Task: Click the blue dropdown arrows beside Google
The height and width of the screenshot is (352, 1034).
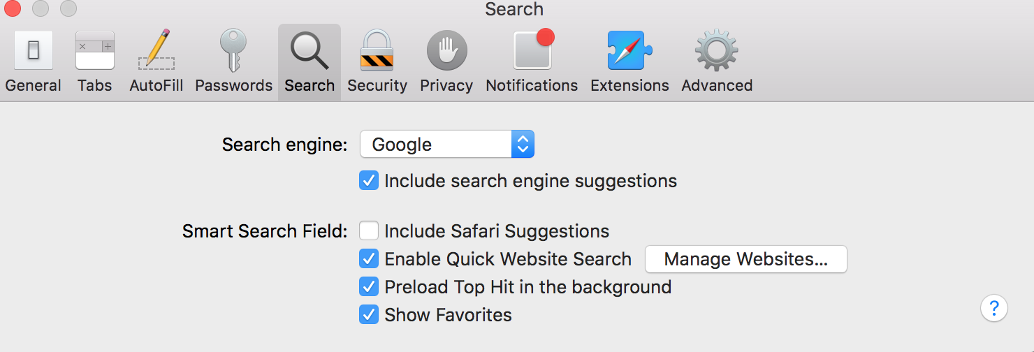Action: 523,145
